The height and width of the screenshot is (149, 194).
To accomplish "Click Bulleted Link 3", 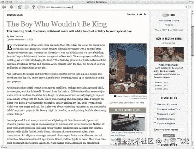I will click(x=161, y=89).
